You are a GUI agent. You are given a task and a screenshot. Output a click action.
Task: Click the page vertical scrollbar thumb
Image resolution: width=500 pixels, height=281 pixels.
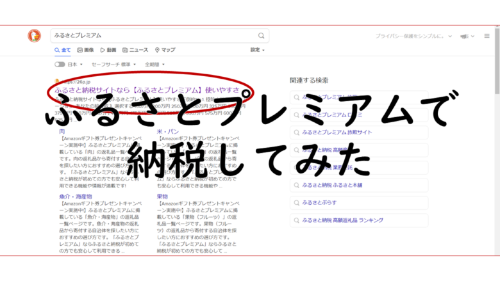coord(497,61)
